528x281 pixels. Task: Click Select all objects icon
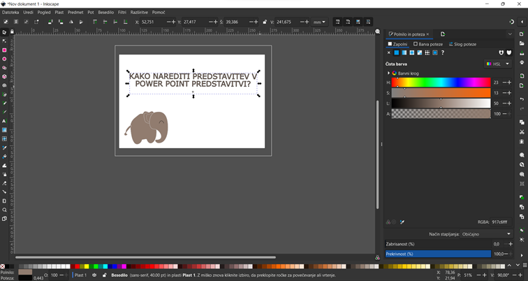click(x=6, y=22)
